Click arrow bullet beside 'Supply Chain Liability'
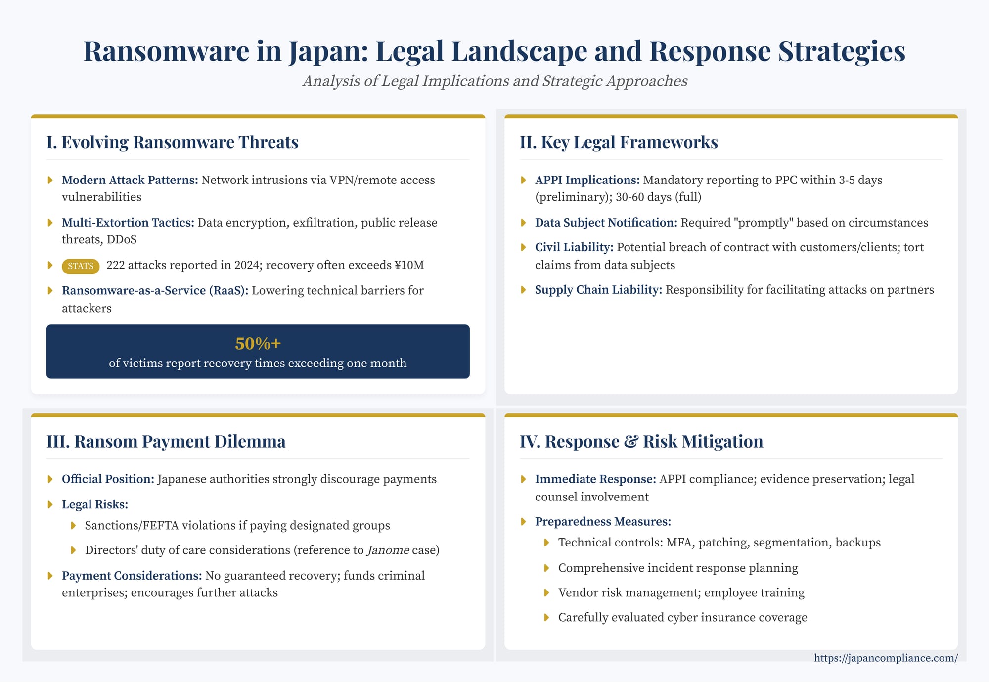 click(x=523, y=290)
